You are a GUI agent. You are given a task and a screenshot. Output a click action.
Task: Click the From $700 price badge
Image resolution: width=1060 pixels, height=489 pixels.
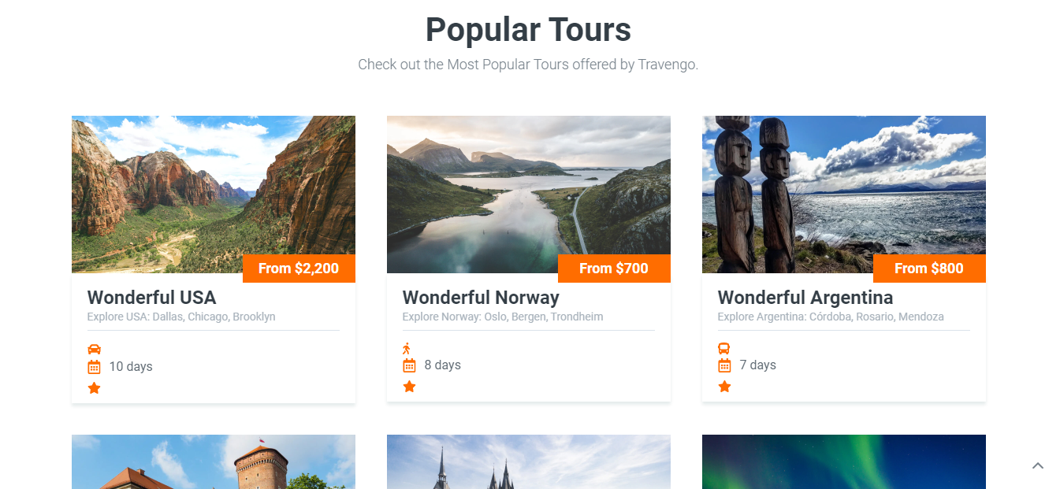coord(614,269)
